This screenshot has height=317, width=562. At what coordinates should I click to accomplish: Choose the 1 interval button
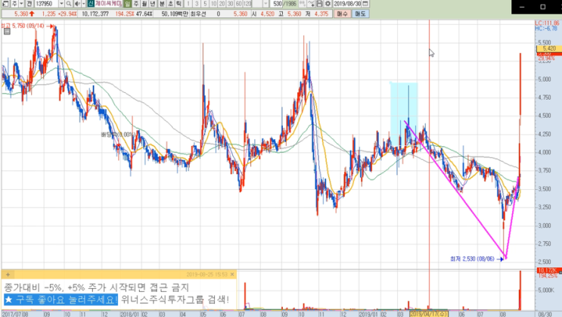(188, 4)
